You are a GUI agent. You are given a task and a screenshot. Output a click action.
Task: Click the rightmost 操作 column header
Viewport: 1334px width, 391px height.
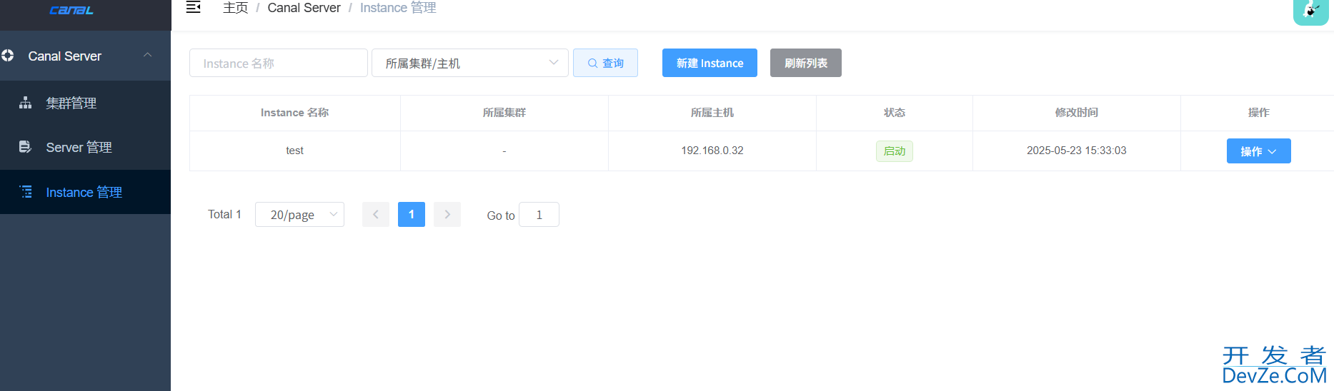point(1258,113)
